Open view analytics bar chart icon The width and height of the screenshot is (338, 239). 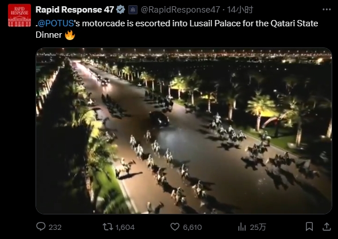tap(242, 227)
